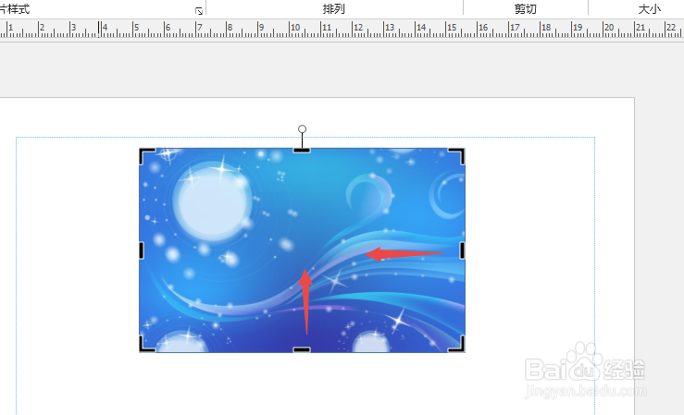Select the bottom-left corner crop handle
The image size is (684, 415).
147,344
